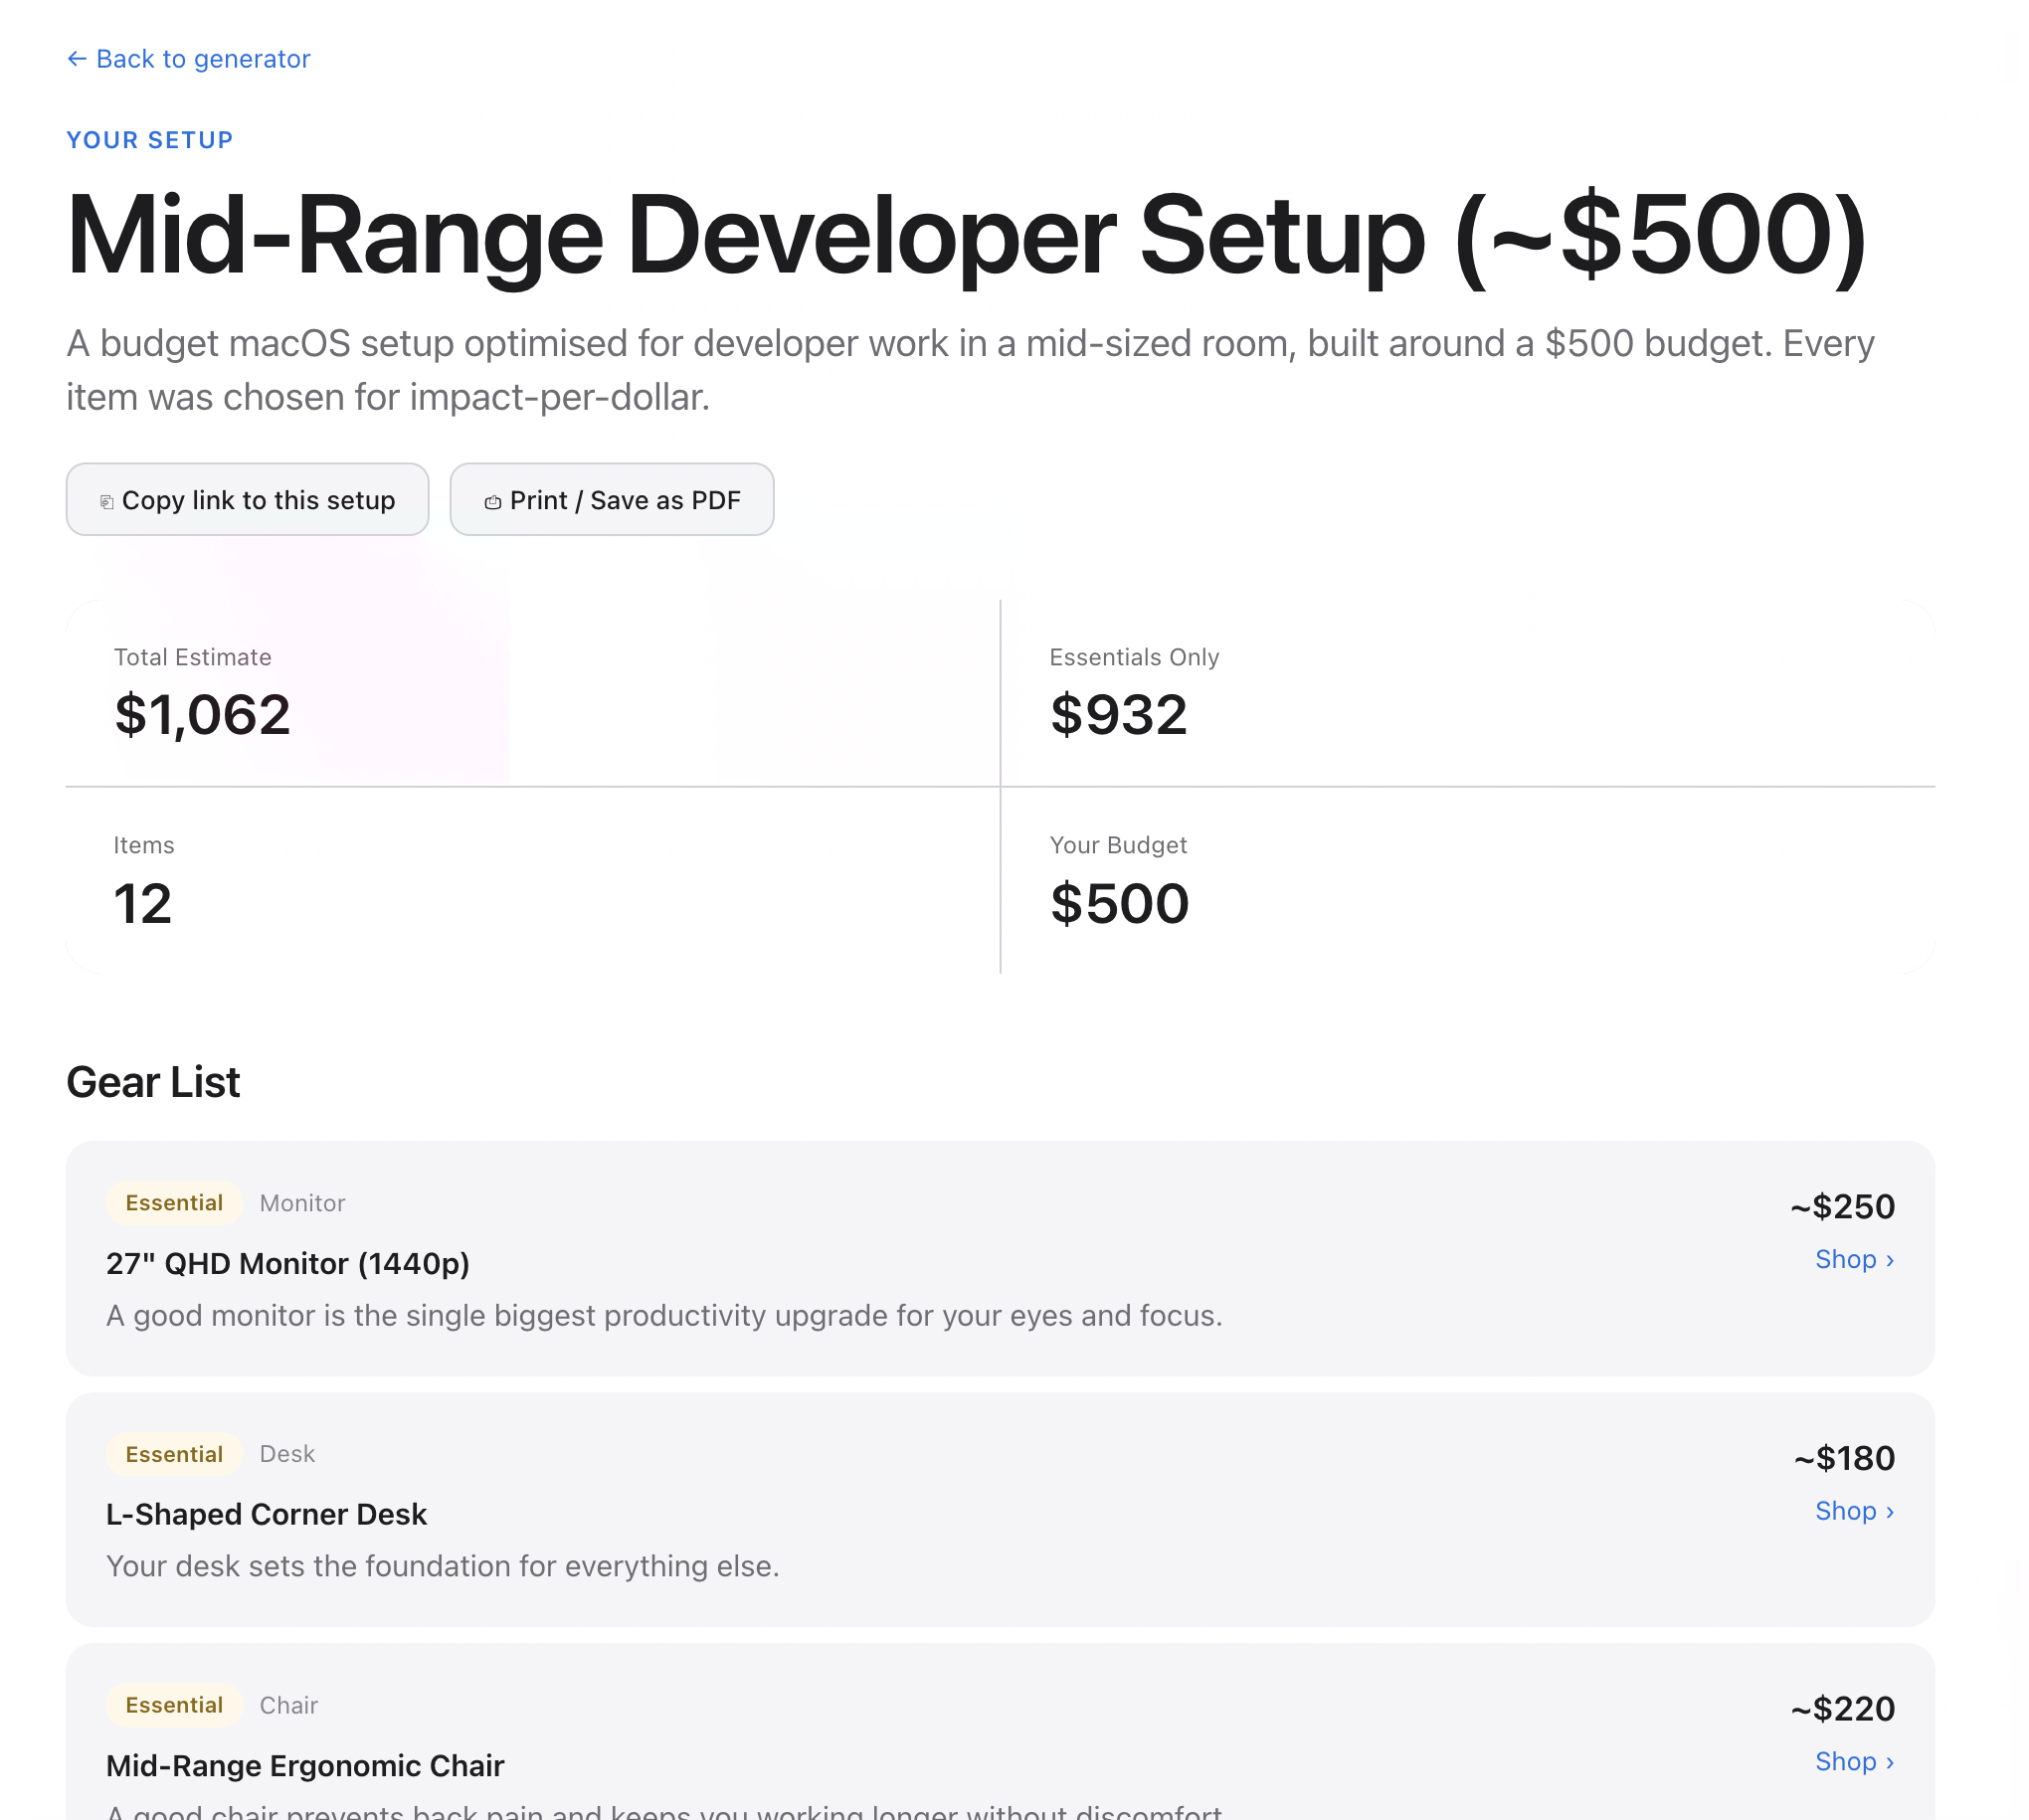Image resolution: width=2029 pixels, height=1820 pixels.
Task: Click the Essential badge on the Chair card
Action: pos(174,1704)
